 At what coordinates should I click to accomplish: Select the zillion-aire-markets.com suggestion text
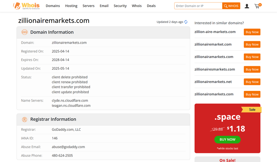tap(215, 32)
